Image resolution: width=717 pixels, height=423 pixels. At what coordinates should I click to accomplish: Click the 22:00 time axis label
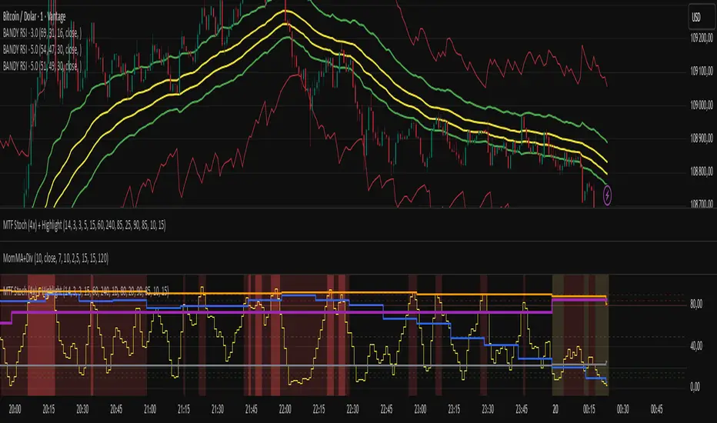tap(285, 411)
